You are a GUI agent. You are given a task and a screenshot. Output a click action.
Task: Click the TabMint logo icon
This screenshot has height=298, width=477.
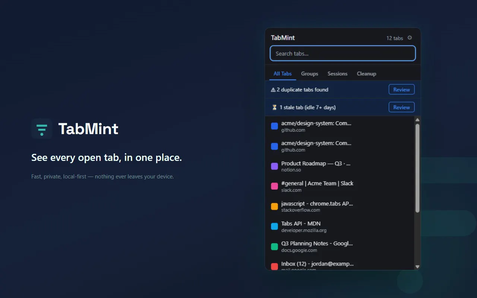click(42, 129)
